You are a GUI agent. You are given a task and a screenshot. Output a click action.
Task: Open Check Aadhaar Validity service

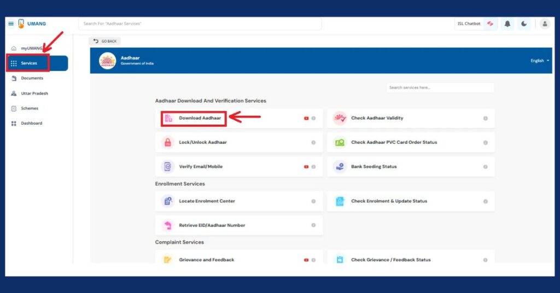point(411,118)
